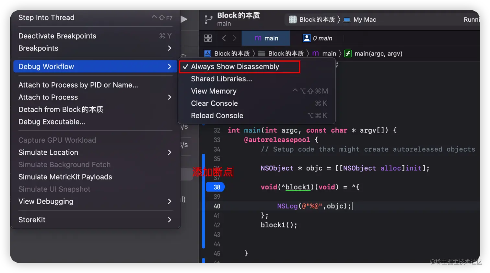Click line number 40 in gutter
Screen dimensions: 490x273
(217, 206)
